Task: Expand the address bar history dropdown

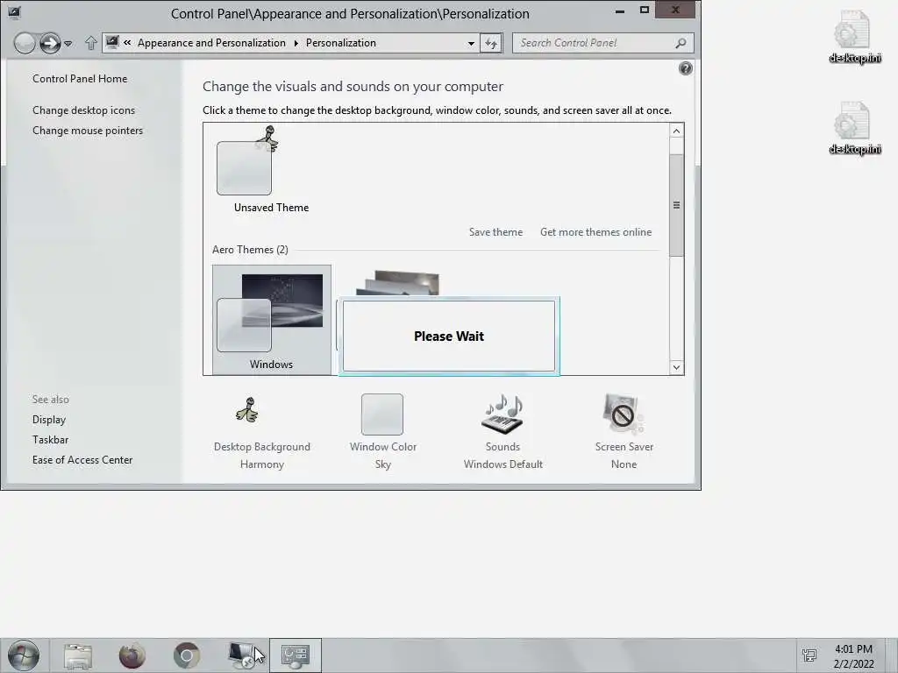Action: [471, 44]
